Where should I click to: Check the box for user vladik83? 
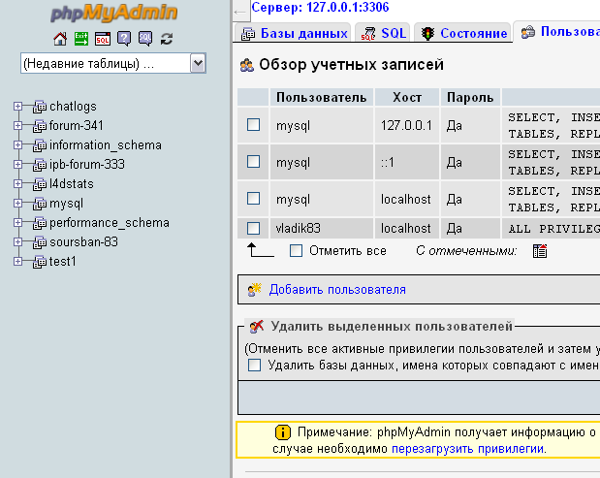pyautogui.click(x=254, y=229)
